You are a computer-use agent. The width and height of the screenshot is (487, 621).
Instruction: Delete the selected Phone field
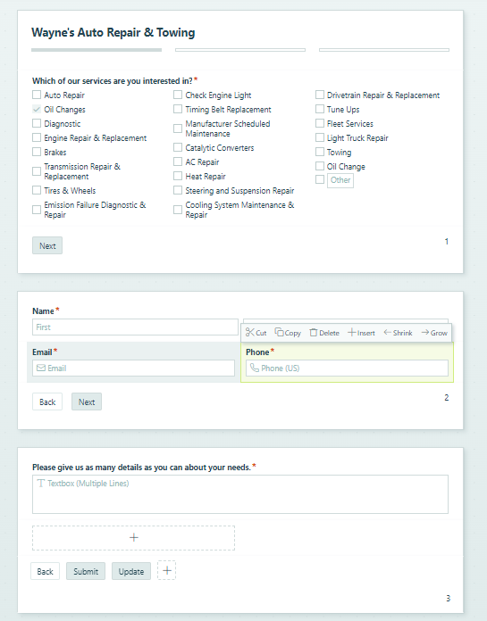(x=324, y=333)
